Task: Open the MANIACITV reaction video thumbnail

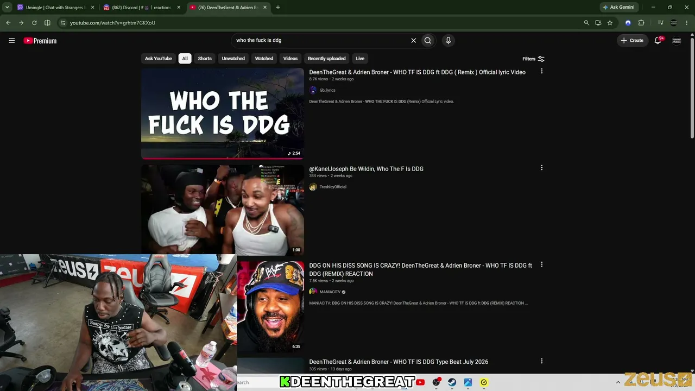Action: click(270, 306)
